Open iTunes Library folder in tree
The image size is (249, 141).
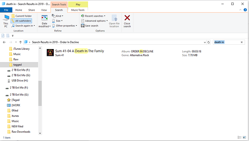[19, 49]
